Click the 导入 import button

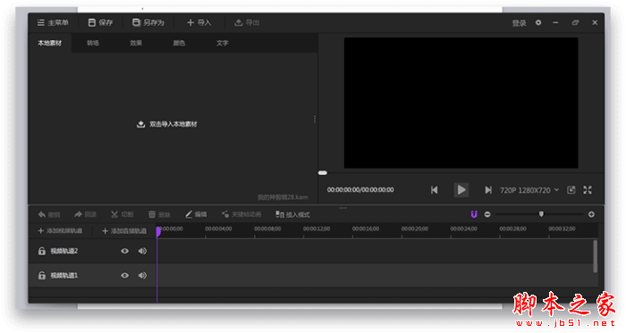point(199,22)
